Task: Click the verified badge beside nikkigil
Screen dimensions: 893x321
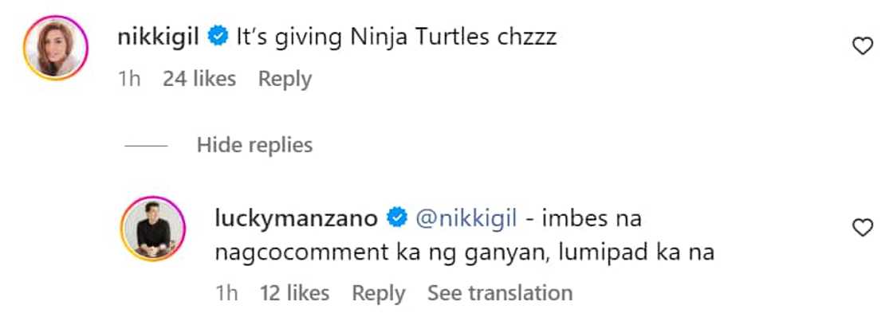Action: [215, 37]
